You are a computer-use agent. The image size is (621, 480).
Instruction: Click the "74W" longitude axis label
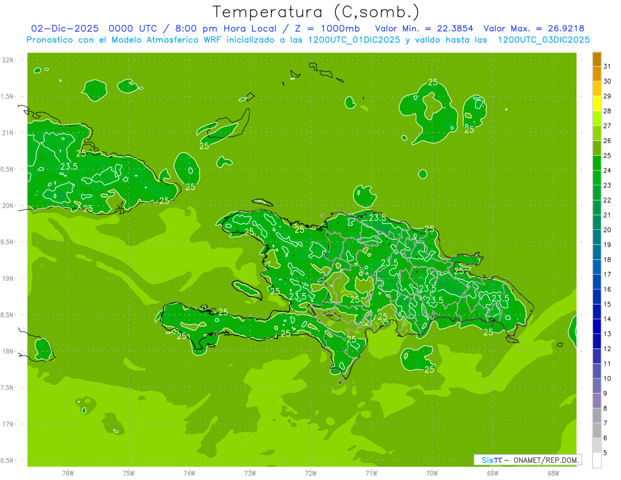coord(189,473)
